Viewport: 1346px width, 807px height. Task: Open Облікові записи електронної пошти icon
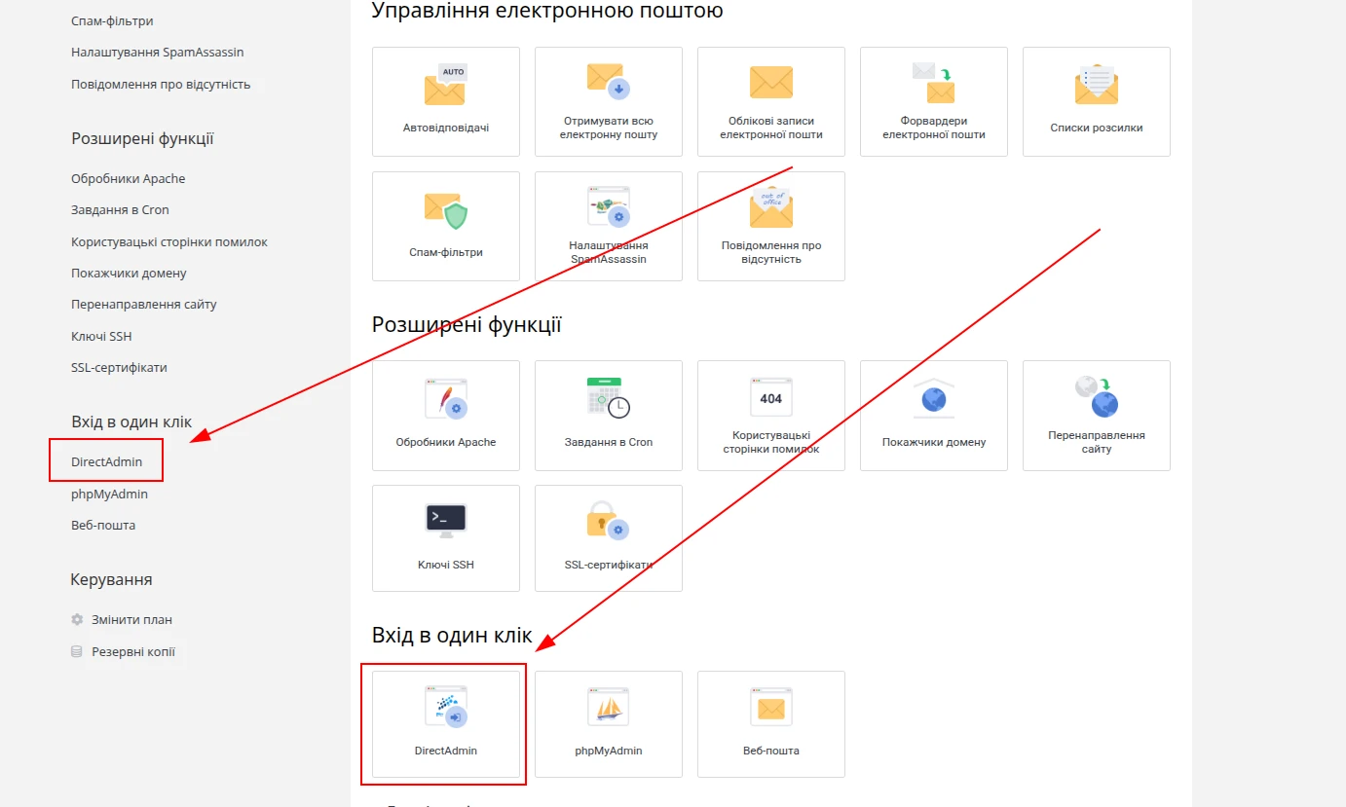coord(771,82)
